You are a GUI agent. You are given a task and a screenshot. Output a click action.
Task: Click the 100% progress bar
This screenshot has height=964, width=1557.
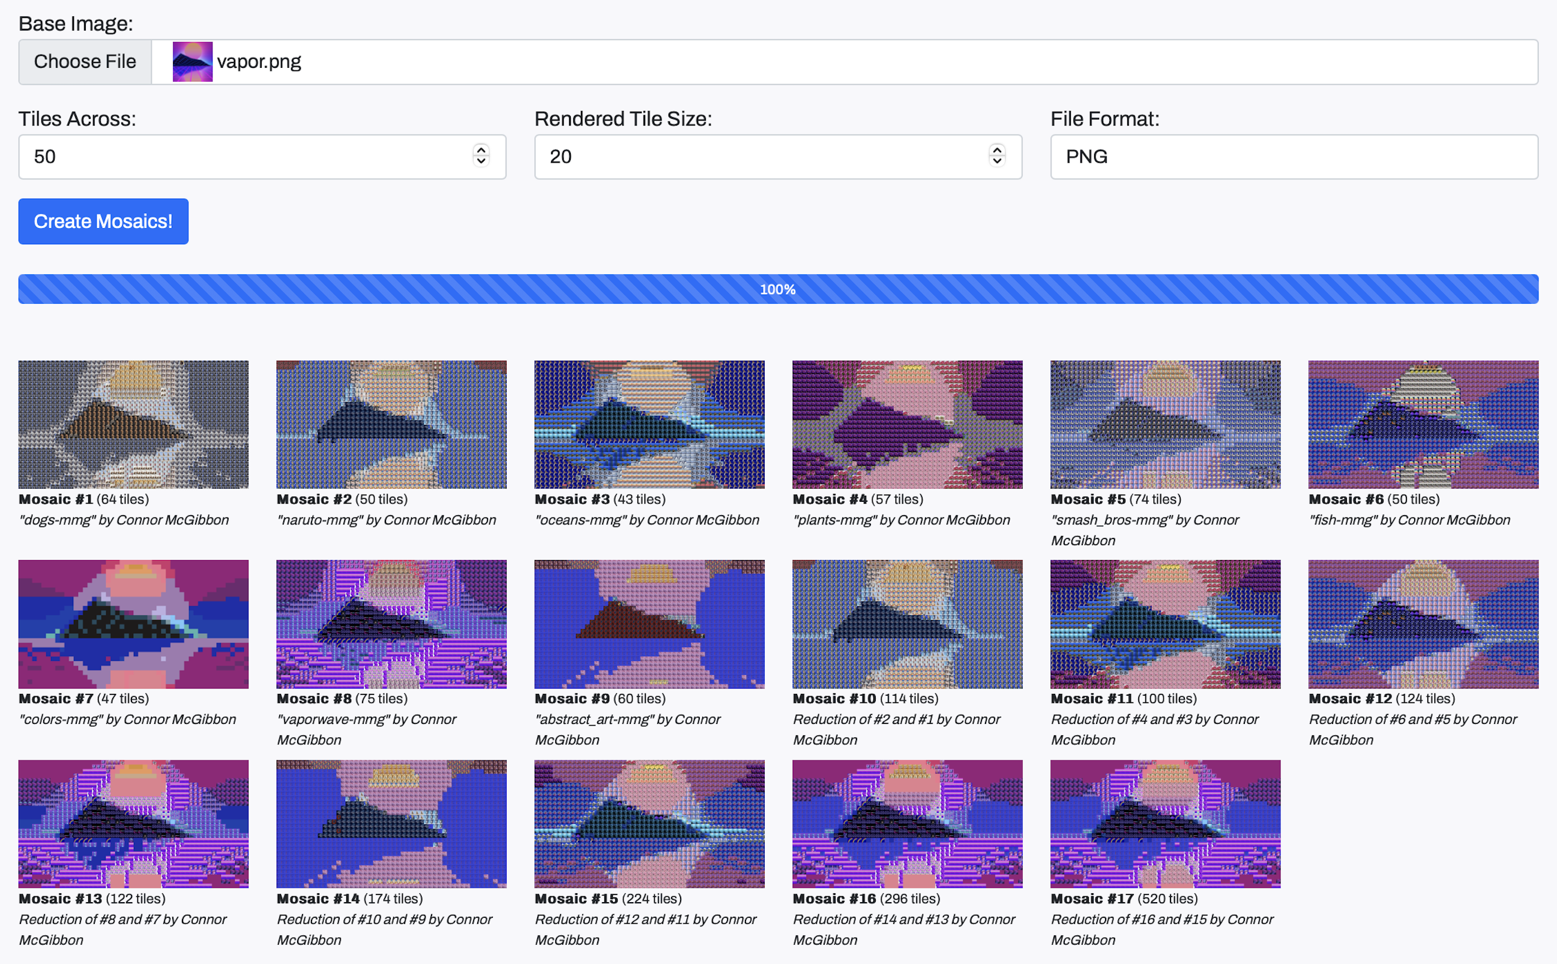778,289
